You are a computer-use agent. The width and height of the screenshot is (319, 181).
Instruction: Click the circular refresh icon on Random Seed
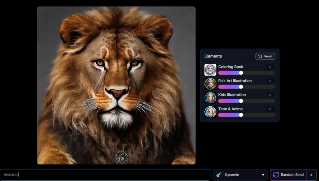click(276, 175)
